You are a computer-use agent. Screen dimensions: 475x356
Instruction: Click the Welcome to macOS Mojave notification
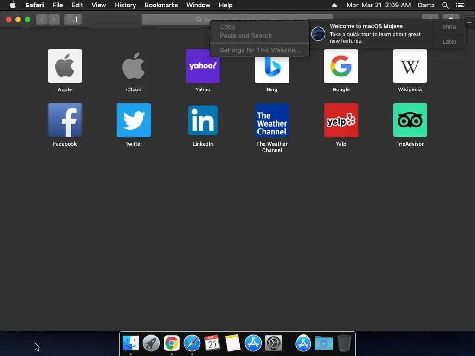(x=372, y=33)
